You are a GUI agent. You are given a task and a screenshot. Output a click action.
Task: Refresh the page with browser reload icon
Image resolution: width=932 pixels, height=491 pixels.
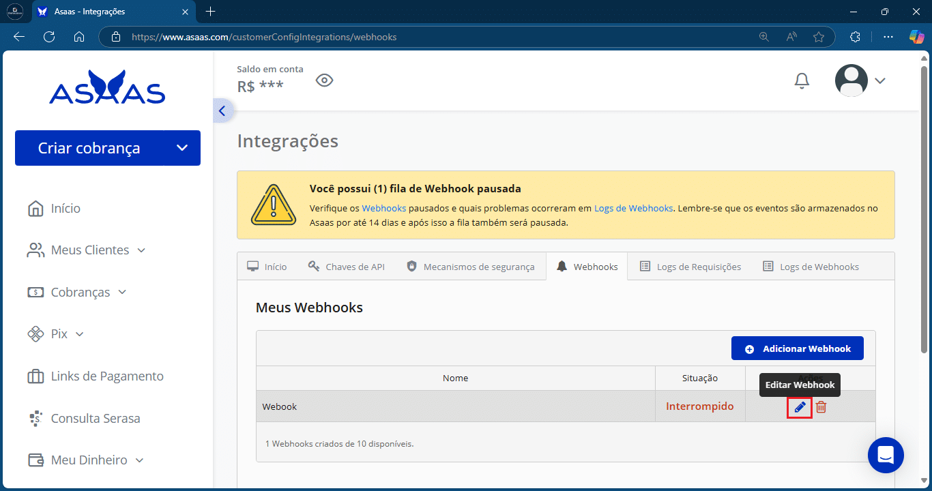click(x=49, y=37)
